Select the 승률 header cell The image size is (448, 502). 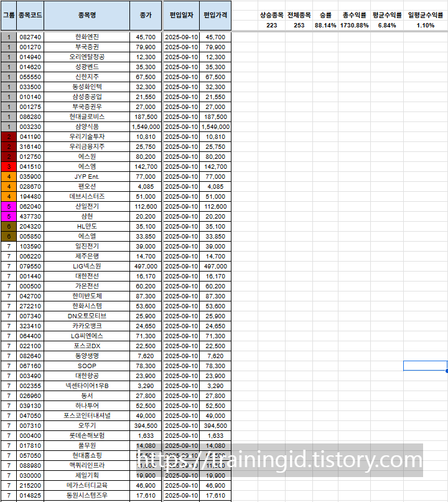click(x=325, y=15)
